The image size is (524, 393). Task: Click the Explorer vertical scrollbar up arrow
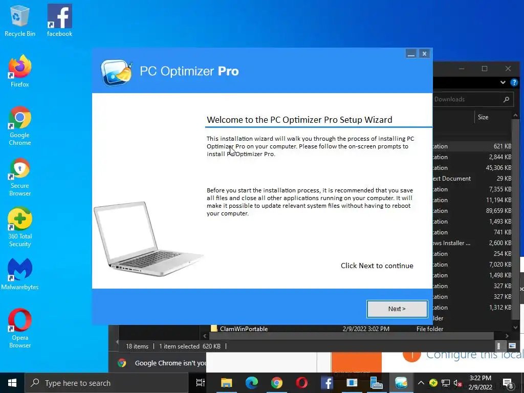[515, 116]
